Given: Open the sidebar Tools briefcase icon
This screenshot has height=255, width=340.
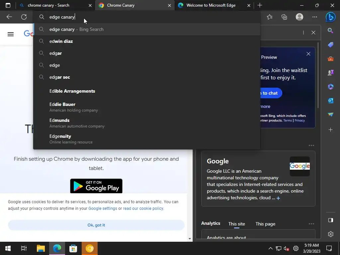Looking at the screenshot, I should (330, 59).
